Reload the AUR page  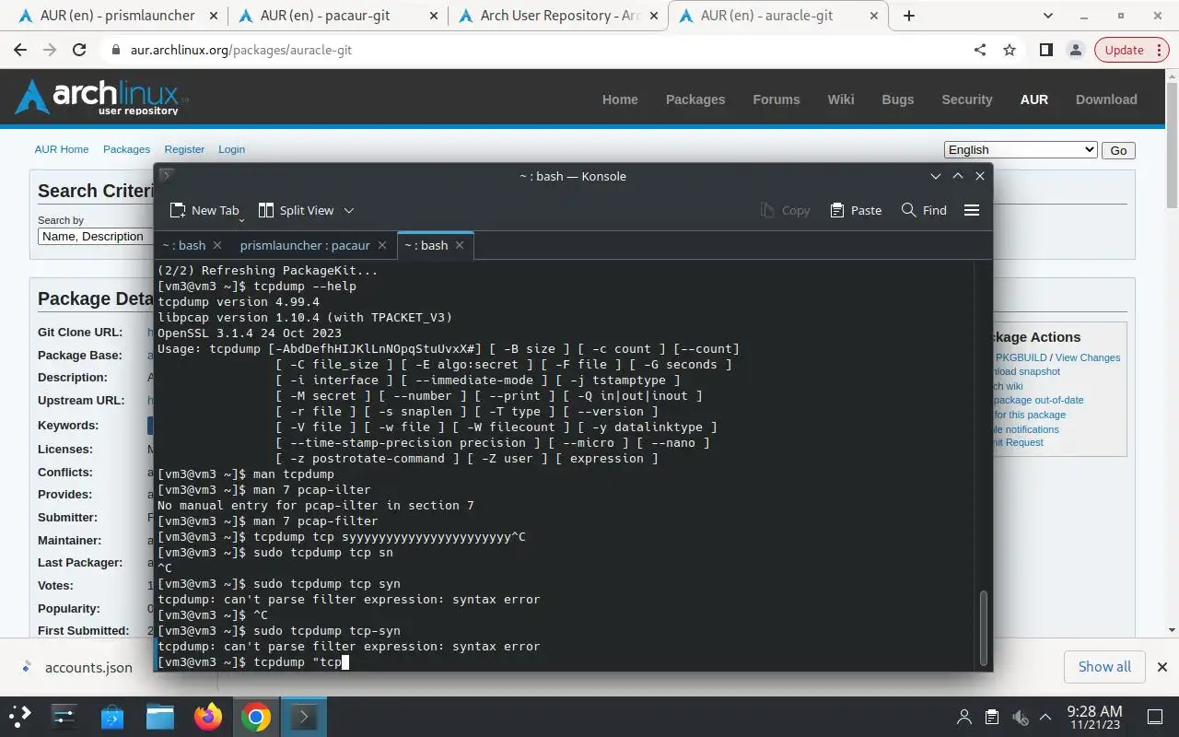(x=79, y=50)
